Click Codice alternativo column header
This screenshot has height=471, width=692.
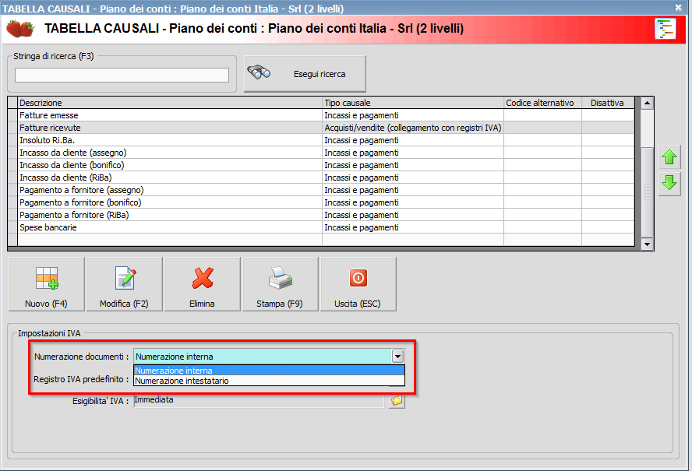(543, 103)
